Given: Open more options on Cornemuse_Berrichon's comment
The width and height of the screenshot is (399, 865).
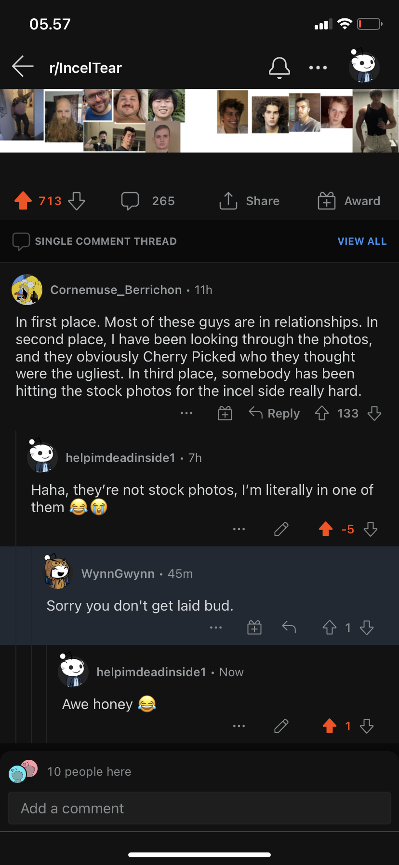Looking at the screenshot, I should pyautogui.click(x=186, y=414).
